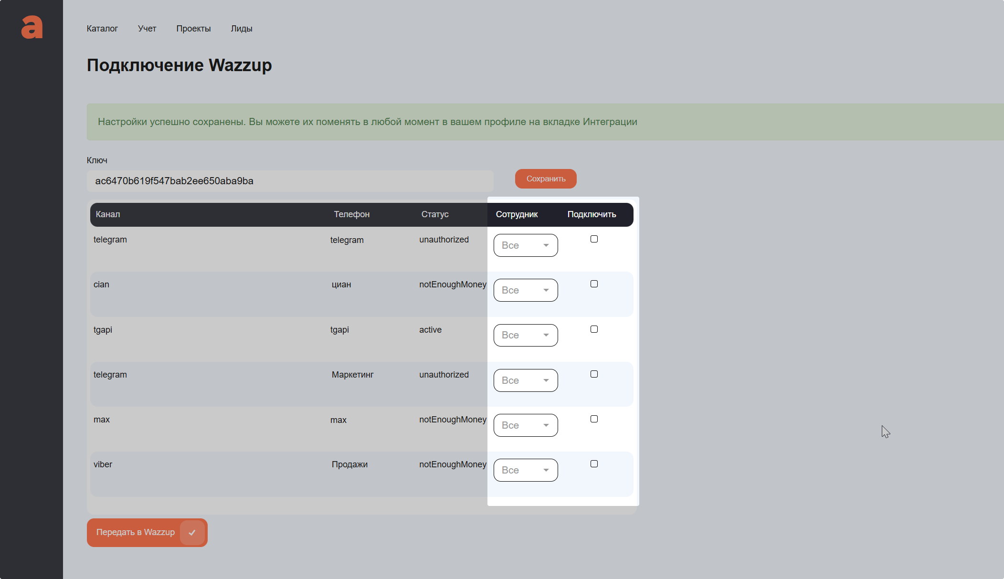This screenshot has width=1004, height=579.
Task: Click into the Ключ API key field
Action: [290, 181]
